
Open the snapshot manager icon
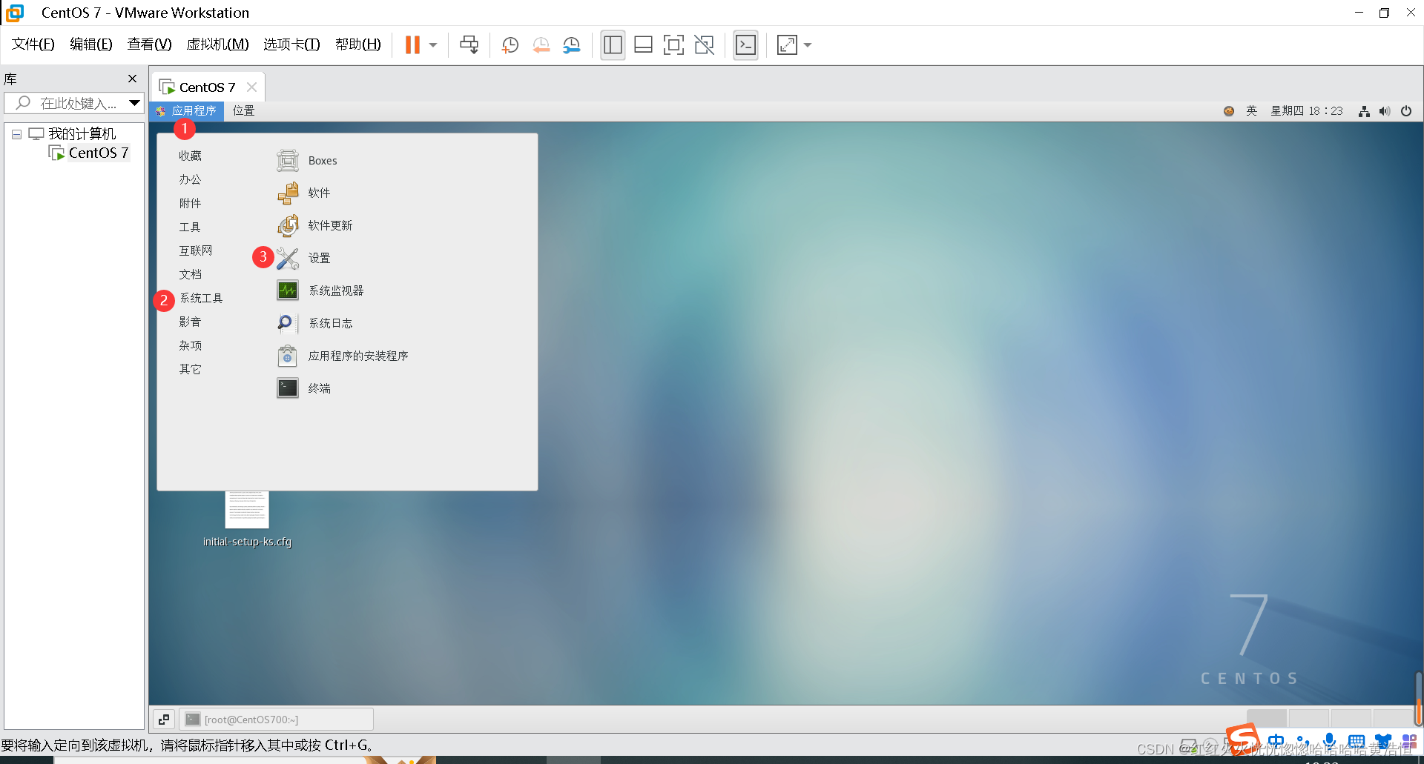click(571, 45)
